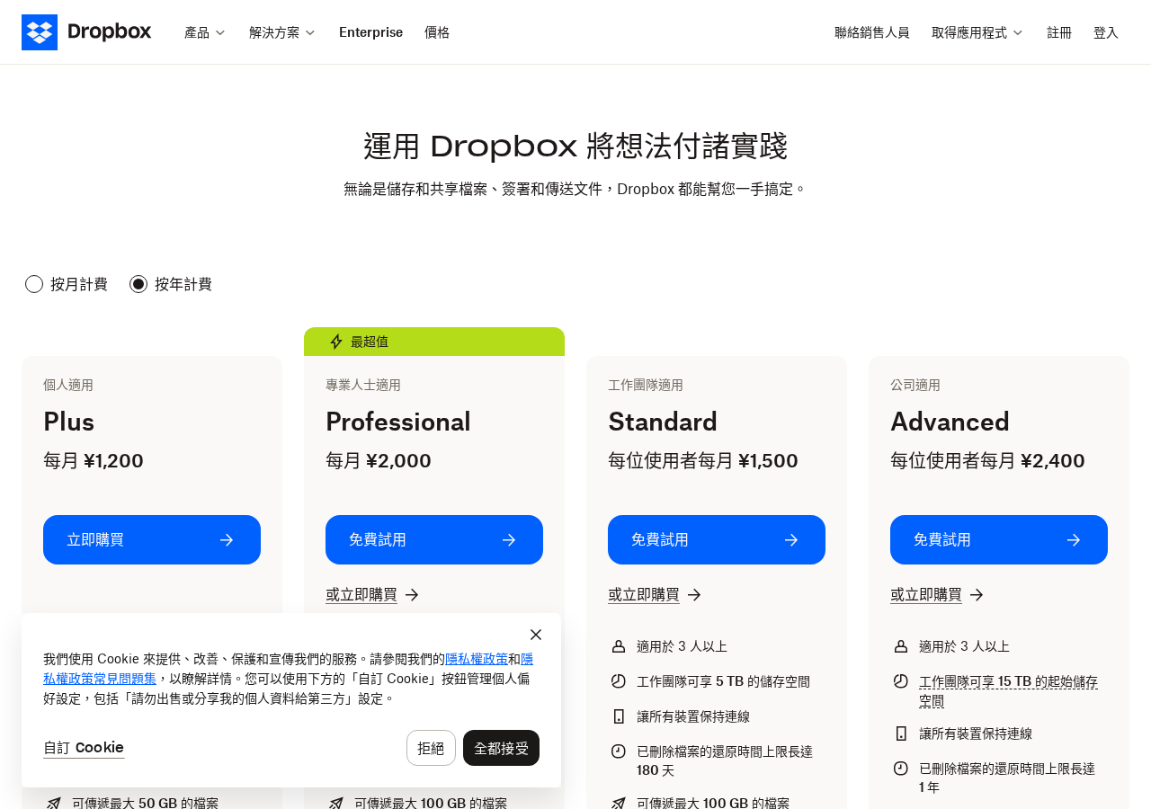This screenshot has width=1151, height=809.
Task: Select 按年計費 yearly billing radio
Action: (138, 284)
